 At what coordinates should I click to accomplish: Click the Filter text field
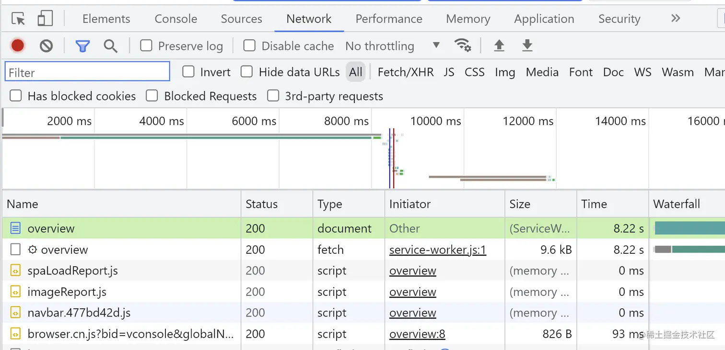[87, 72]
